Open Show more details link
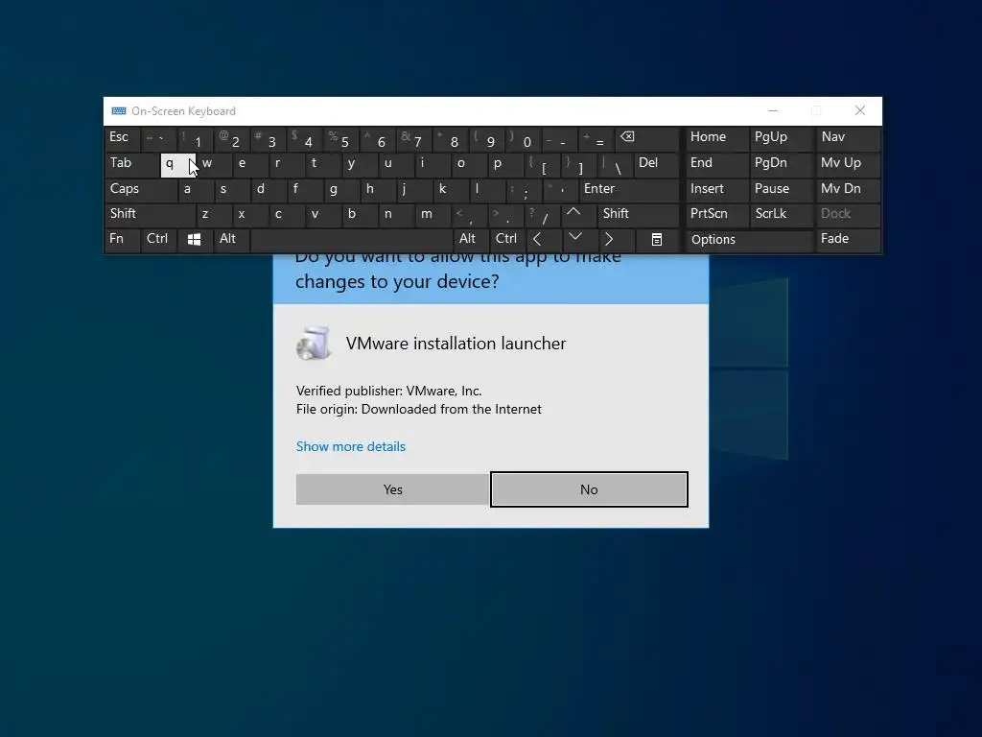This screenshot has width=982, height=737. pos(351,446)
